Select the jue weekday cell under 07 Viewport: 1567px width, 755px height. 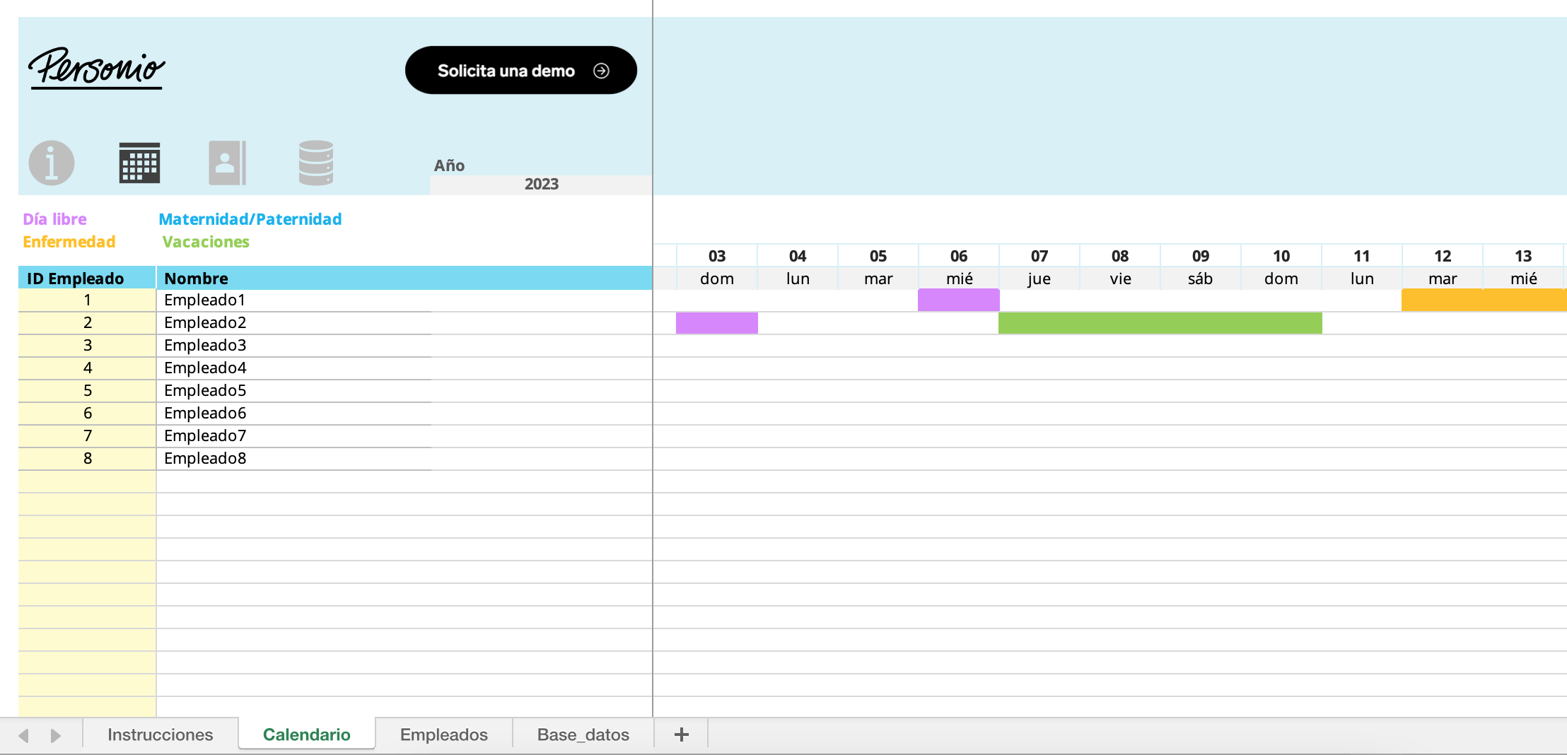click(x=1039, y=279)
